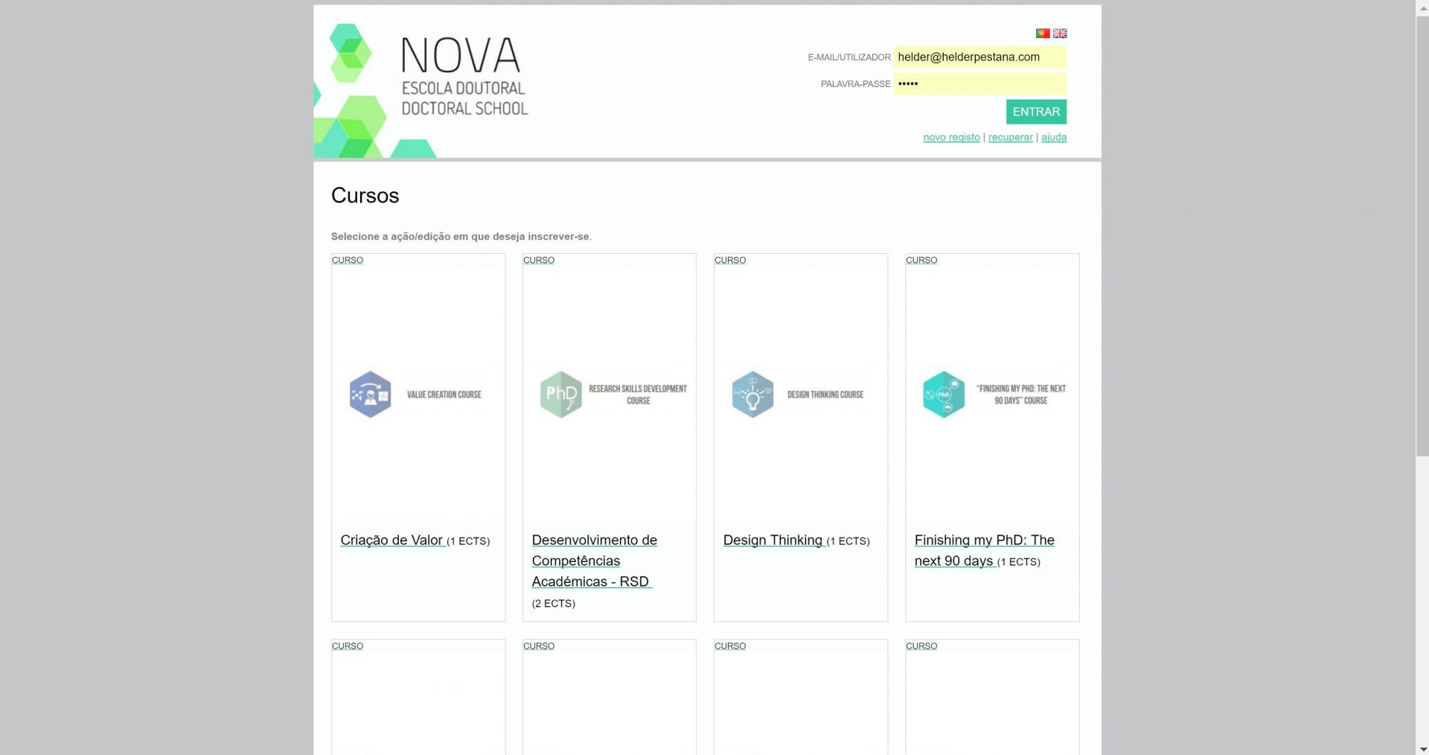The width and height of the screenshot is (1429, 755).
Task: Click the Design Thinking lightbulb hexagon icon
Action: point(752,395)
